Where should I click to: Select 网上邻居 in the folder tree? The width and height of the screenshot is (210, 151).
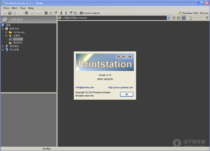(x=14, y=50)
